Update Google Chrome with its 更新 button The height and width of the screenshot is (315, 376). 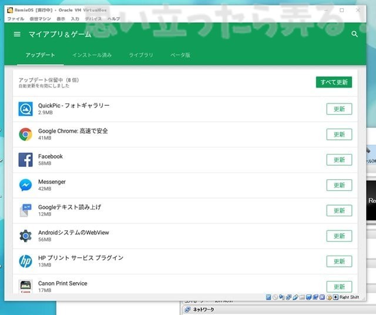point(339,135)
